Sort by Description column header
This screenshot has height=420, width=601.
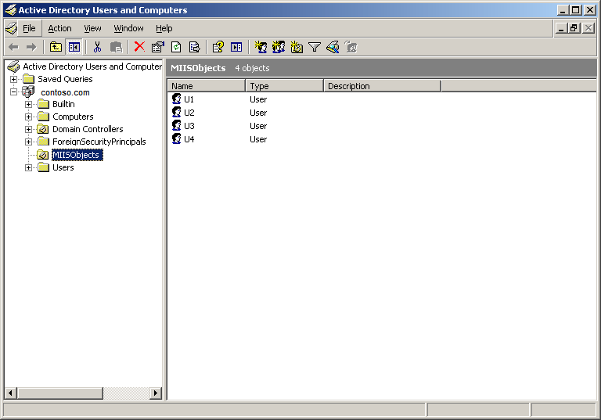pos(383,86)
